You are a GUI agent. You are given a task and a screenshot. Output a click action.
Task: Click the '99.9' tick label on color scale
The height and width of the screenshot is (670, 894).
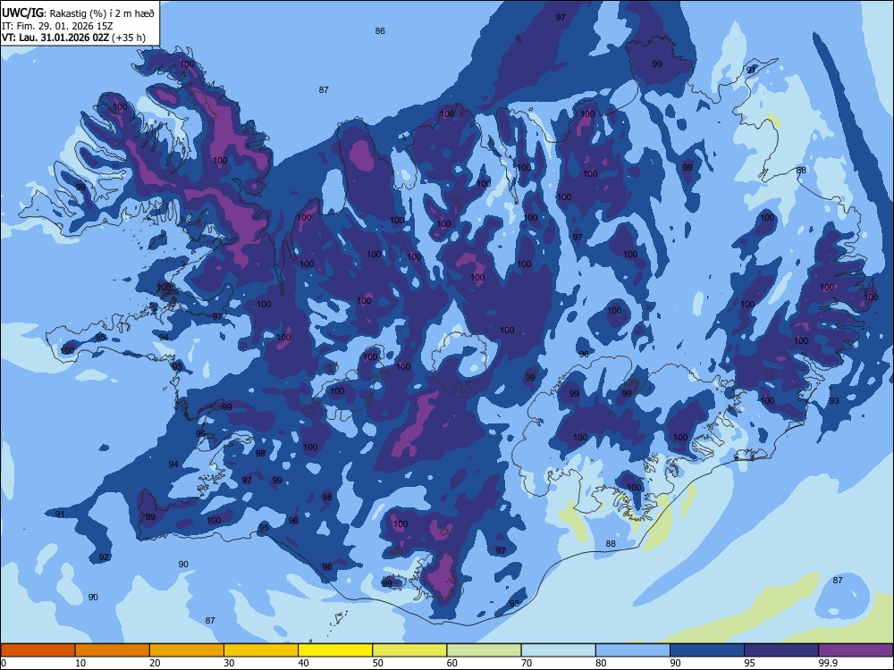[x=827, y=663]
